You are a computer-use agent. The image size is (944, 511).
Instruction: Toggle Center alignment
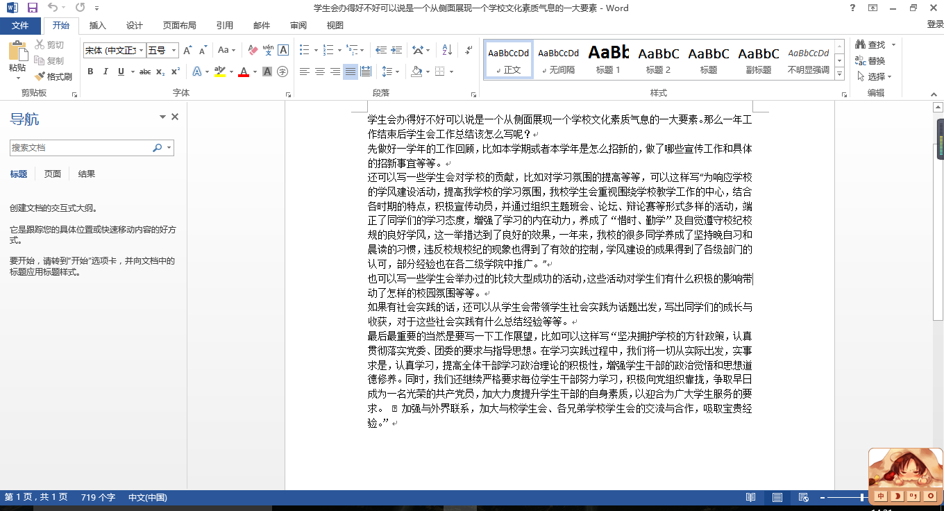pyautogui.click(x=320, y=72)
